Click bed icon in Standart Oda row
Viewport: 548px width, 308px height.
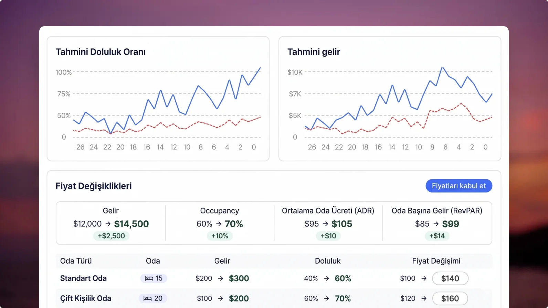(149, 278)
